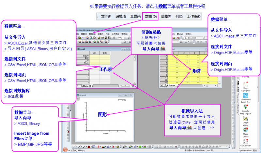
Task: Launch the Graph Maker app
Action: 245,121
